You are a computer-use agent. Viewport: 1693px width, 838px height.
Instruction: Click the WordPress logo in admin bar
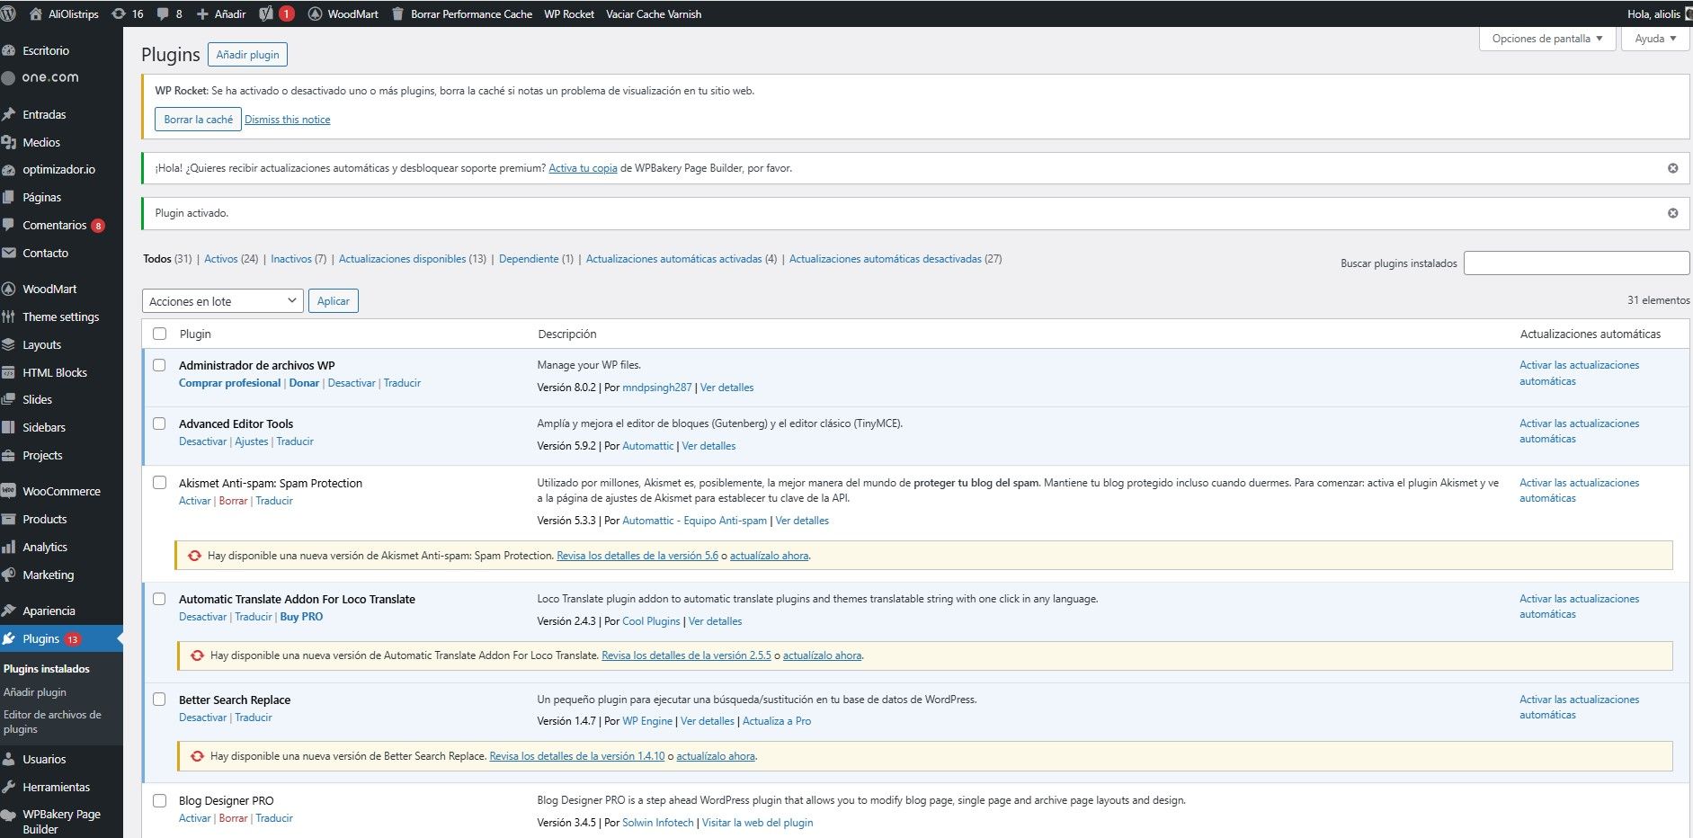click(9, 13)
